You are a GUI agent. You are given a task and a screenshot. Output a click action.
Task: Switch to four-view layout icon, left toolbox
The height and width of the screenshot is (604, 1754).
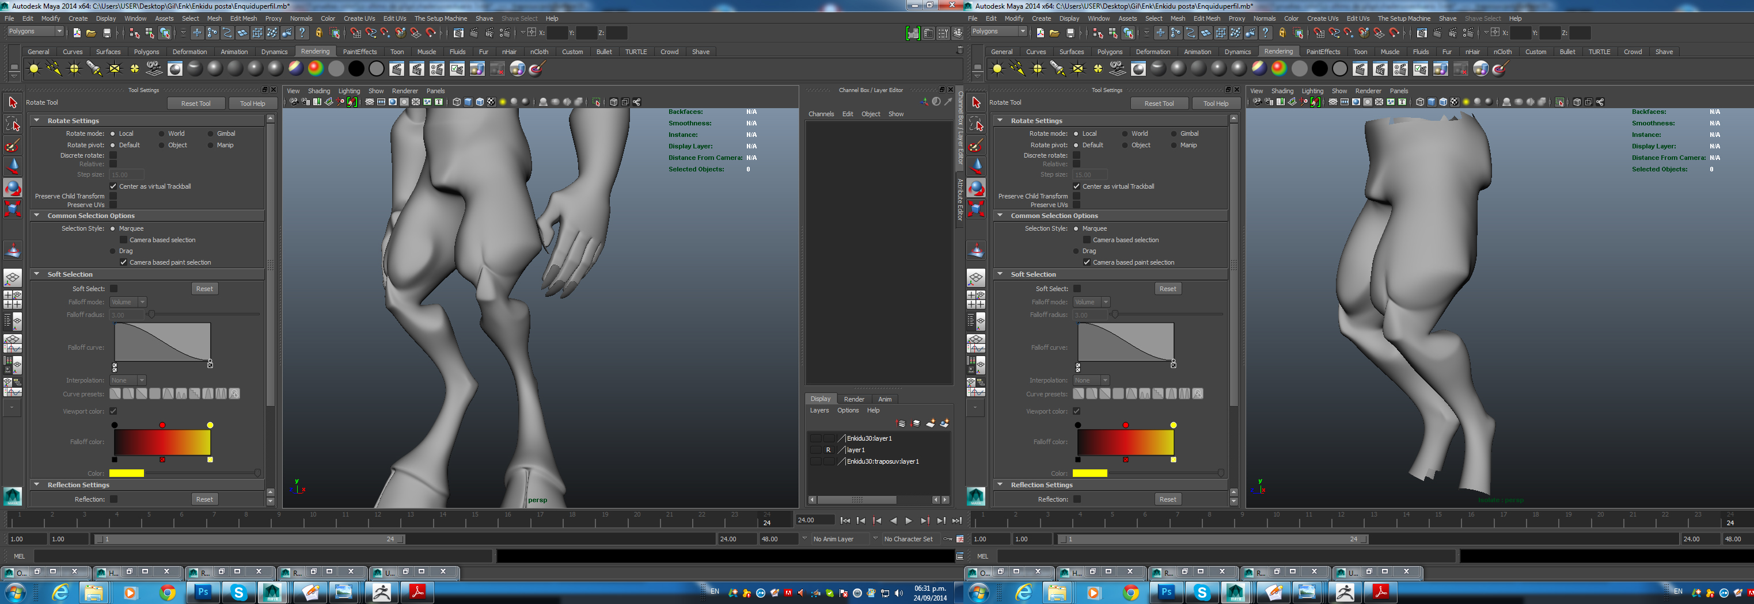[13, 299]
